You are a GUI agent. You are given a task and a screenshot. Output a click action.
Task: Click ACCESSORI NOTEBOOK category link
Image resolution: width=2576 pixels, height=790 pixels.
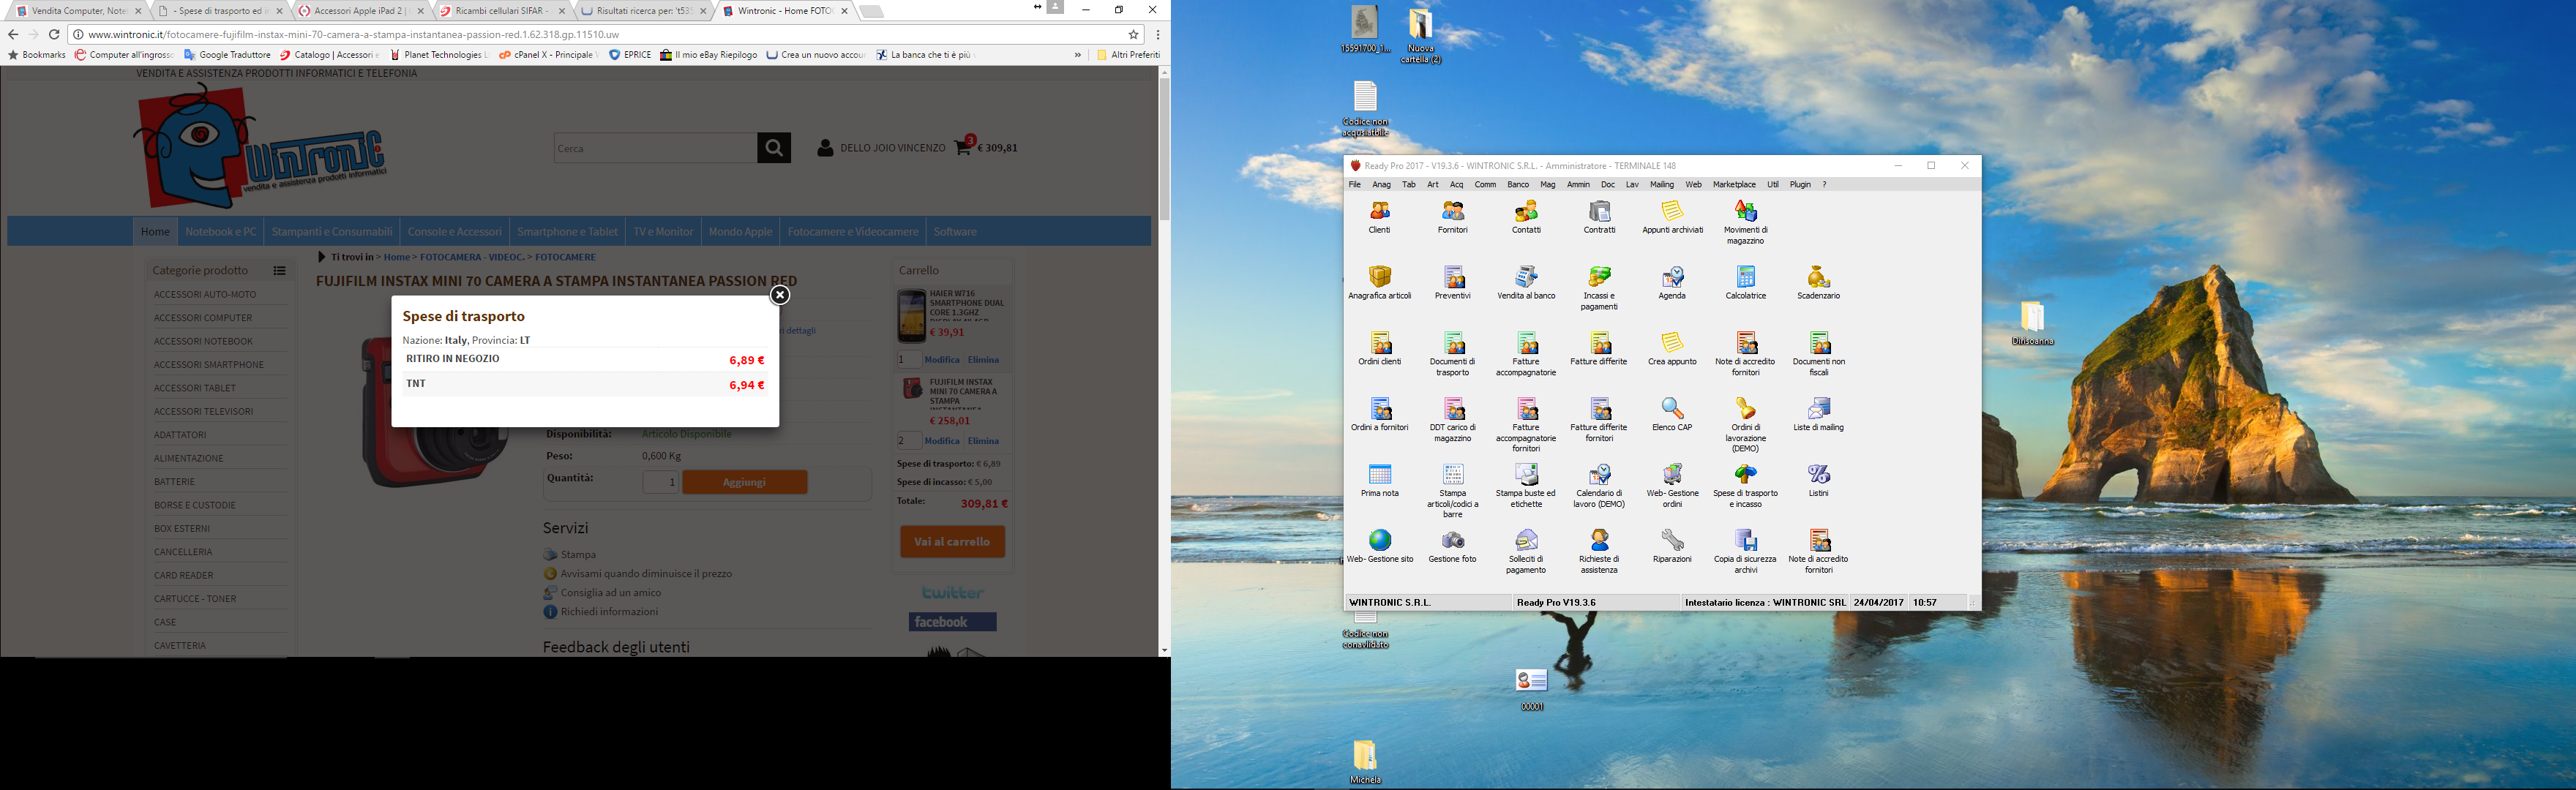(x=203, y=341)
